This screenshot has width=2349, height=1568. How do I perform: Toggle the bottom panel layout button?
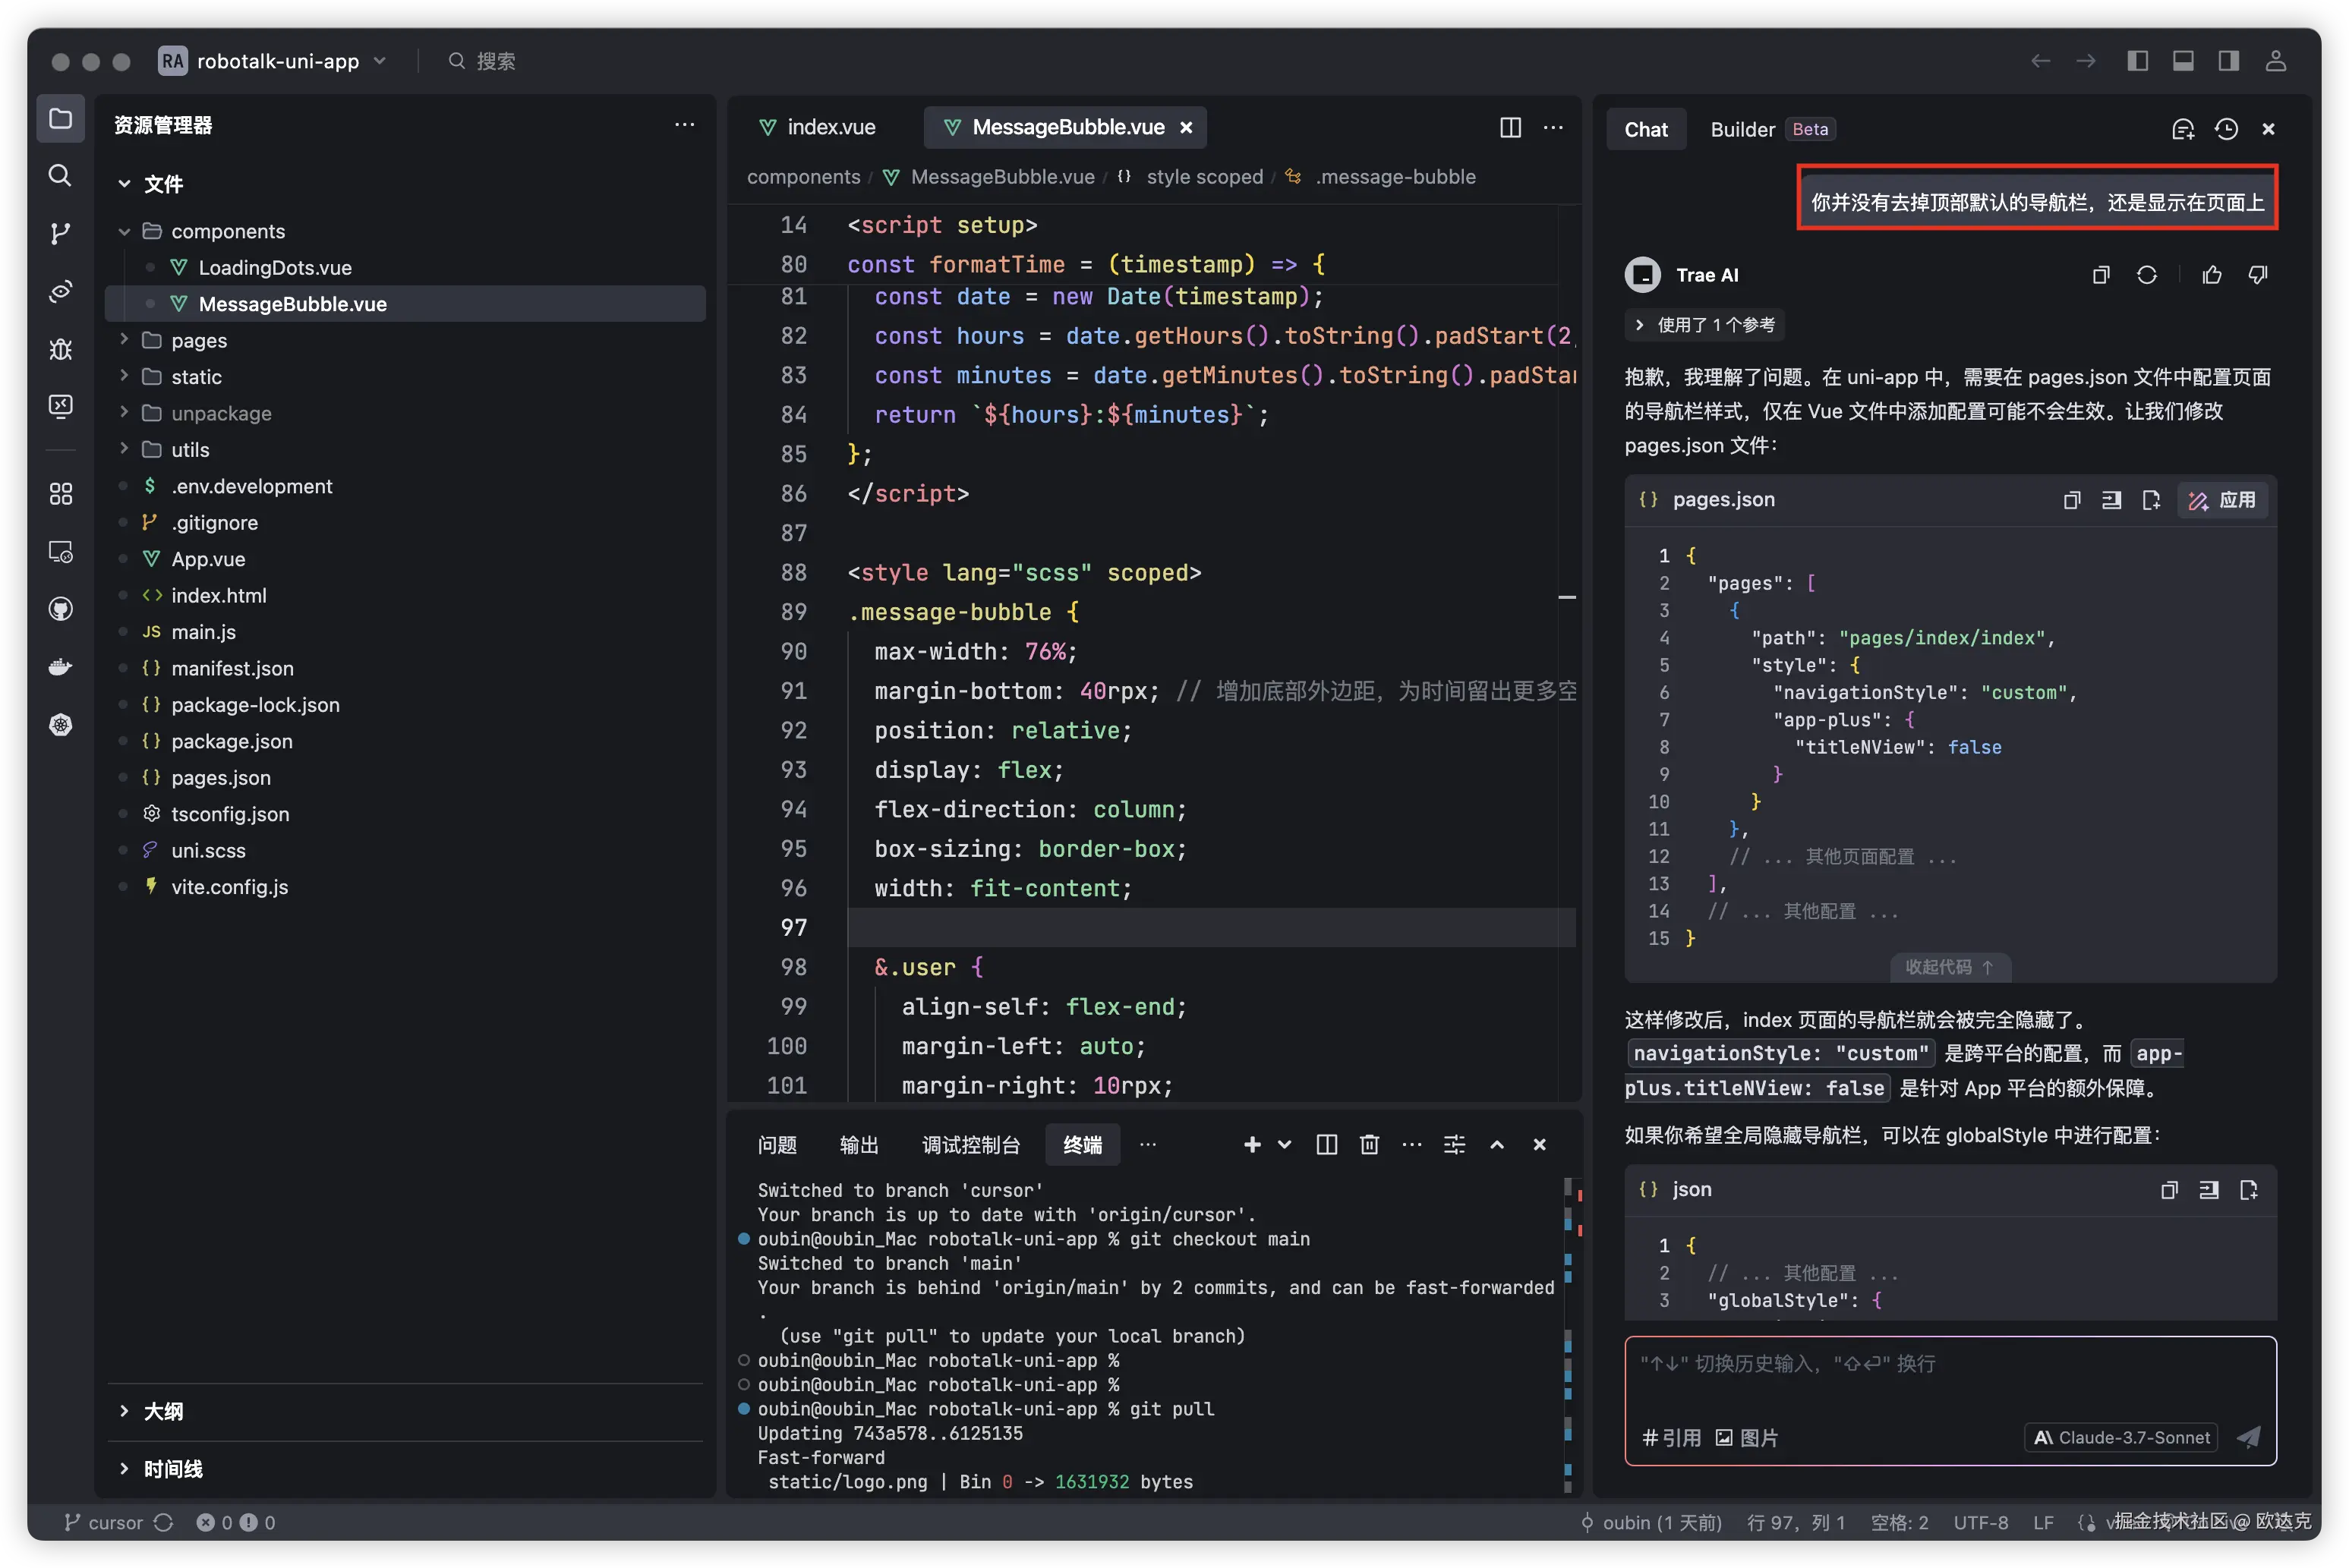(x=2183, y=61)
